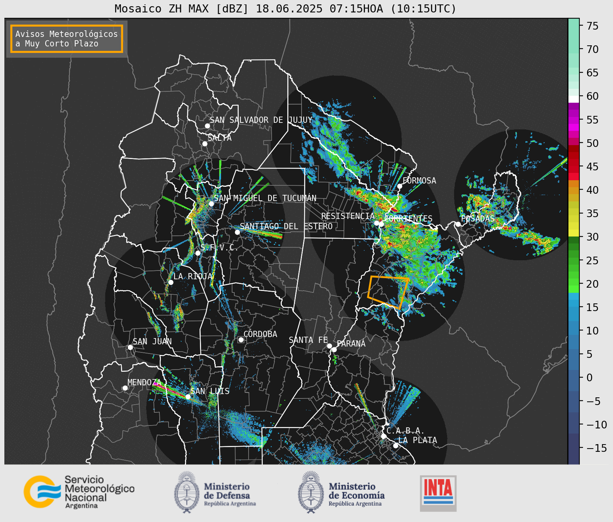The height and width of the screenshot is (522, 613).
Task: Click the FORMOSA city marker
Action: point(400,186)
